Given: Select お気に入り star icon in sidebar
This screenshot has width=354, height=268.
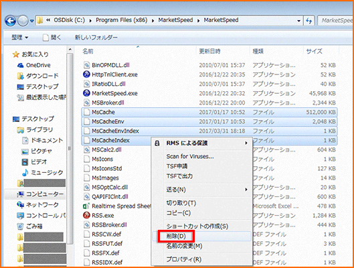Looking at the screenshot, I should 16,54.
